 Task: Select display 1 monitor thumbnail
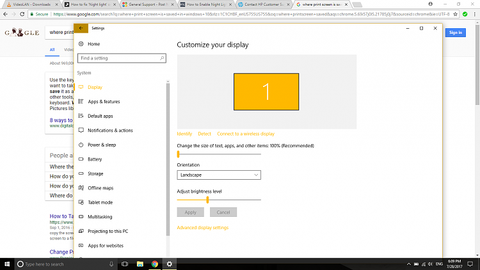[266, 91]
